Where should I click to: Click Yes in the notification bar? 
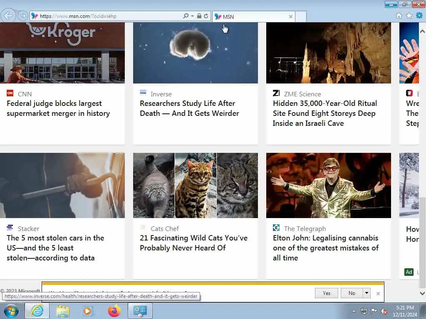327,293
